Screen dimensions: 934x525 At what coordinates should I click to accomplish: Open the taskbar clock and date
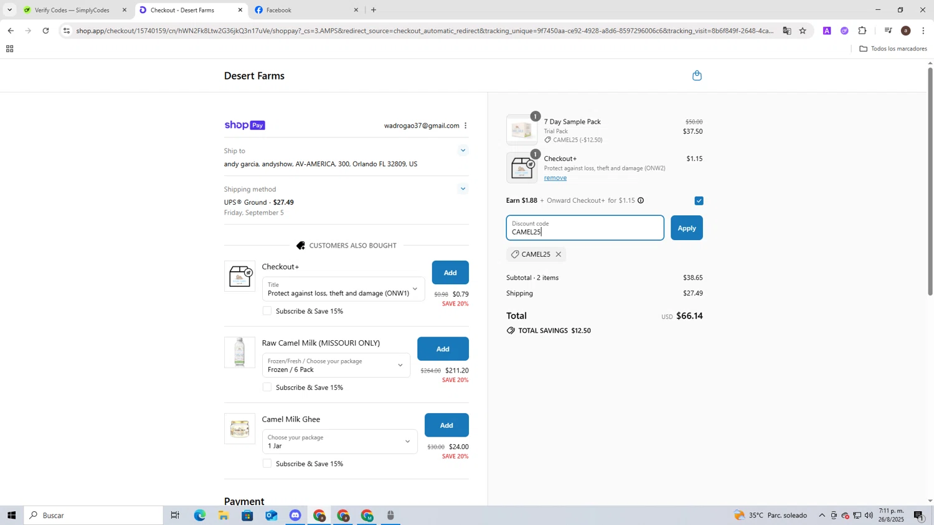891,515
